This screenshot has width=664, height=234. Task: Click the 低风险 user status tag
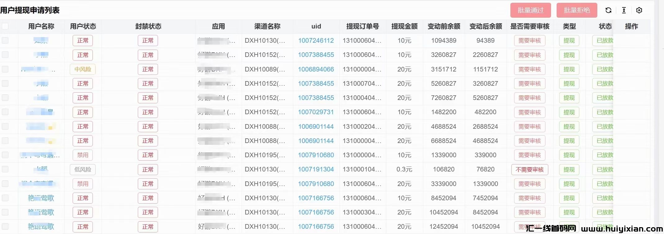click(x=83, y=170)
